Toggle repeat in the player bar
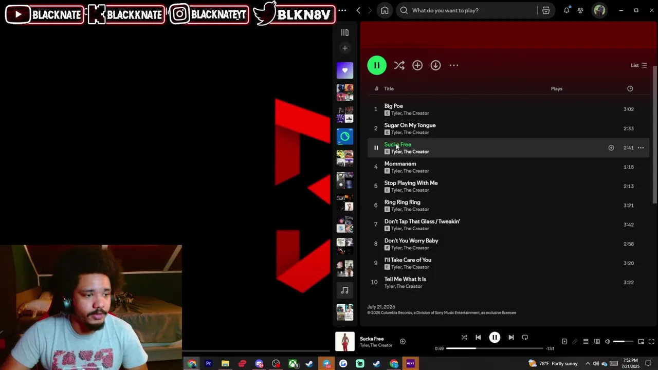 [525, 338]
